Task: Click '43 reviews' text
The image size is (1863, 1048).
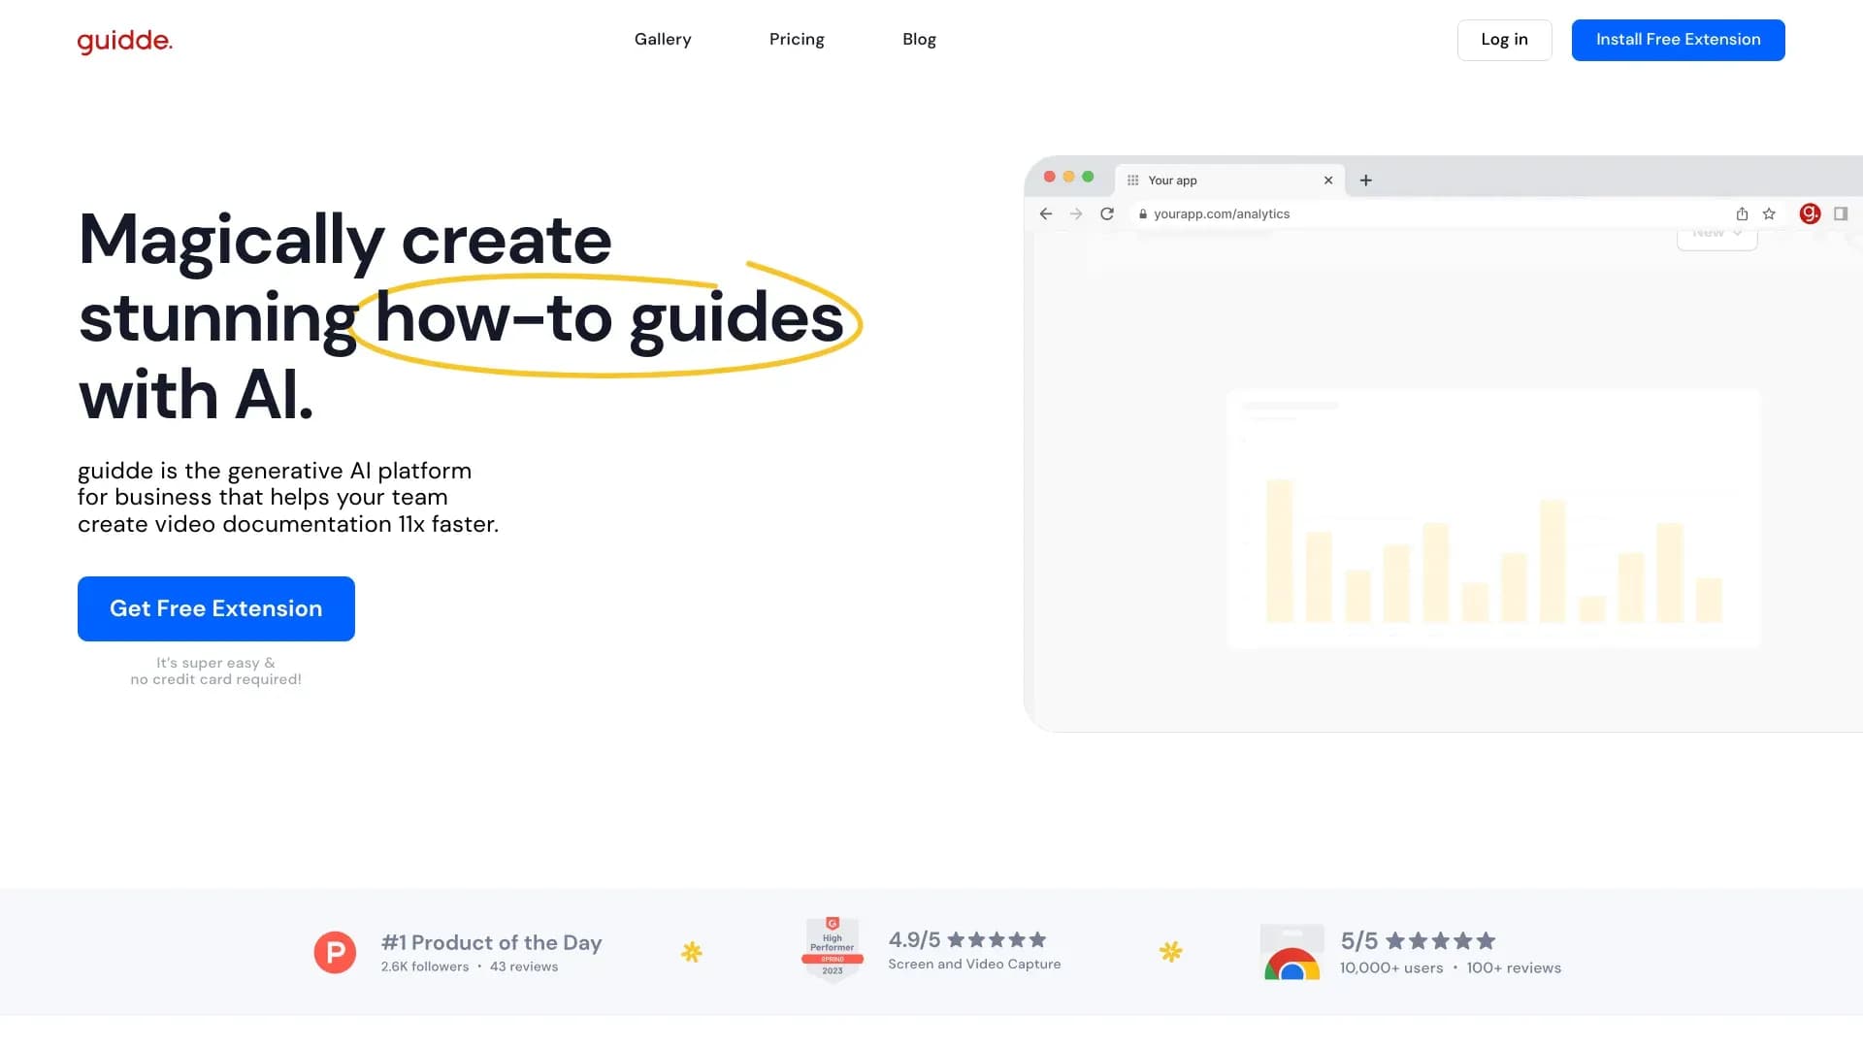Action: click(x=524, y=967)
